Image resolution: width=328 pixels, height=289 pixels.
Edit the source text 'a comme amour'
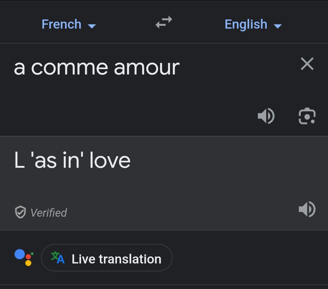click(x=97, y=67)
